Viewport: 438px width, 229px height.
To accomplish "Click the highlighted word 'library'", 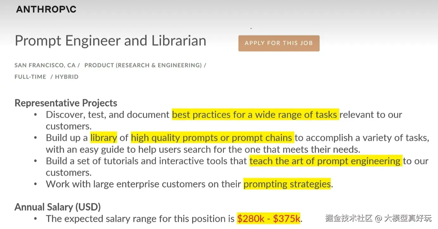I will (x=104, y=138).
